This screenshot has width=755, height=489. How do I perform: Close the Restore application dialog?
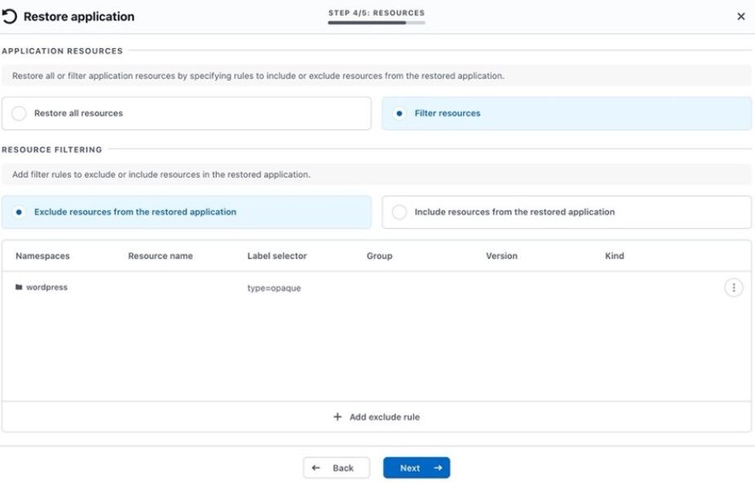pos(740,16)
